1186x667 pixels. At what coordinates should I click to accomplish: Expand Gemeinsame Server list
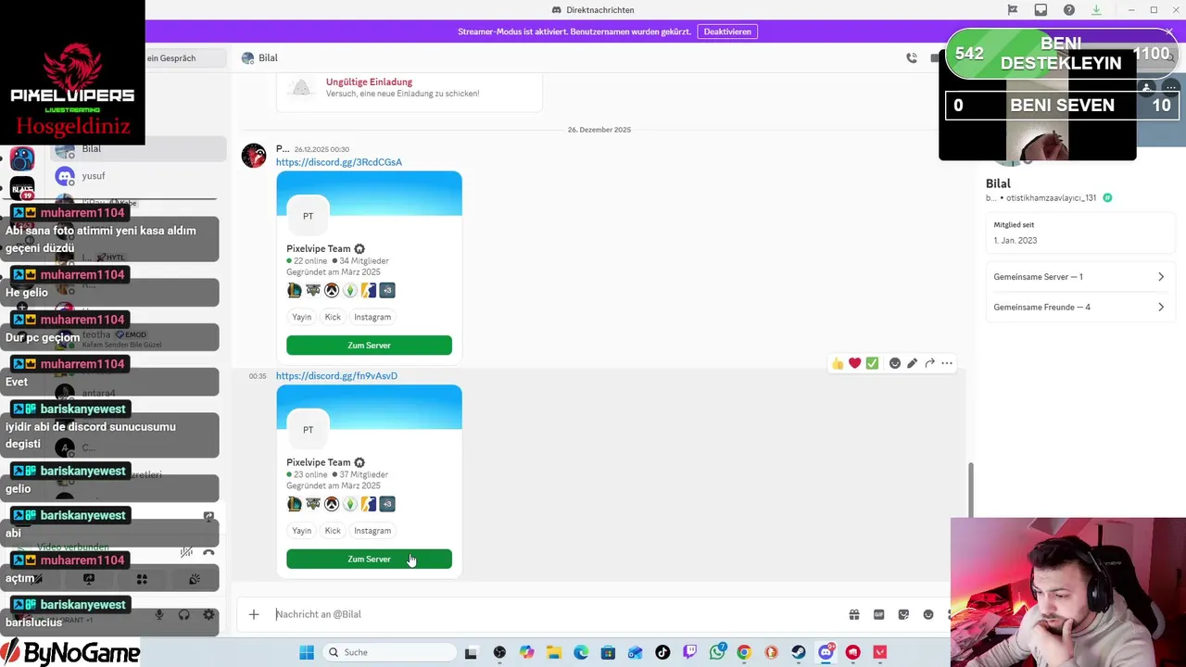click(1079, 277)
